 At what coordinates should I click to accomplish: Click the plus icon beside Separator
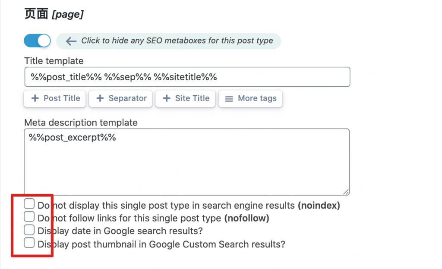click(100, 98)
